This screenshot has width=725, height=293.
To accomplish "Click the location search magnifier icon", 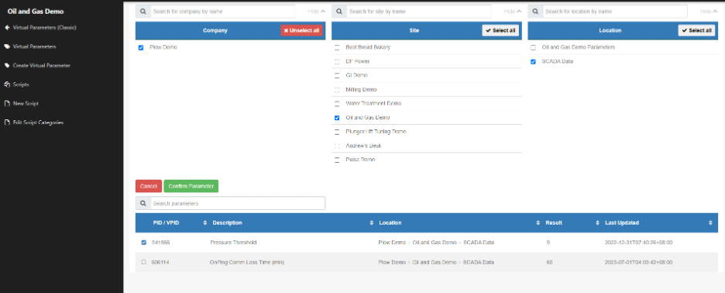I will pyautogui.click(x=535, y=12).
